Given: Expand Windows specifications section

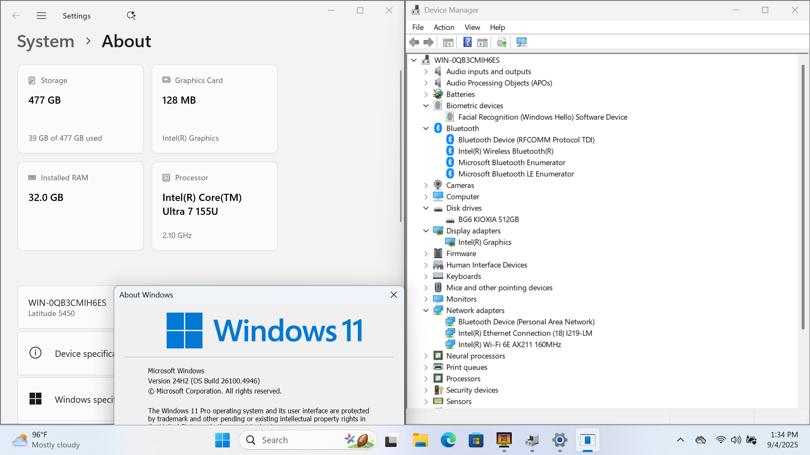Looking at the screenshot, I should coord(66,399).
